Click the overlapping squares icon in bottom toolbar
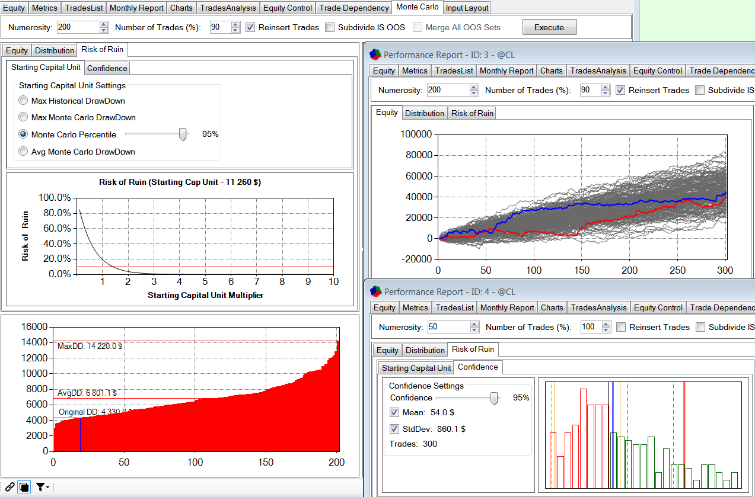Viewport: 755px width, 497px height. pyautogui.click(x=24, y=487)
